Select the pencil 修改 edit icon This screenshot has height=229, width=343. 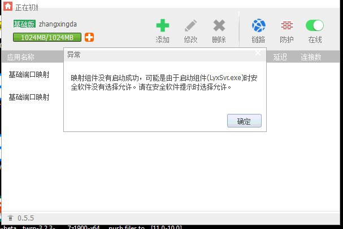click(x=190, y=25)
